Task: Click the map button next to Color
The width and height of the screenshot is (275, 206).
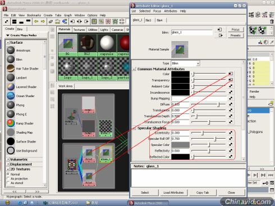Action: (231, 74)
